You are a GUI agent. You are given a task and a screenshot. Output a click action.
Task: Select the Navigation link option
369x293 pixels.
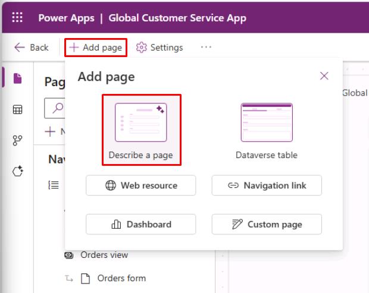coord(267,185)
